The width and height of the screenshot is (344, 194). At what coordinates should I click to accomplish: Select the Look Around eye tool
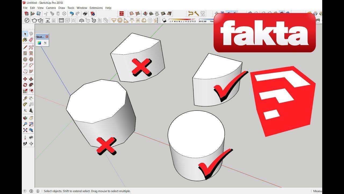pyautogui.click(x=31, y=138)
